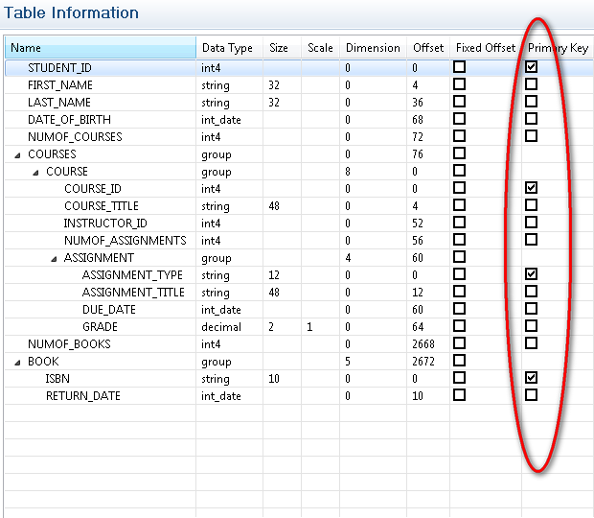The height and width of the screenshot is (518, 594).
Task: Collapse the BOOK group tree arrow
Action: [x=17, y=362]
